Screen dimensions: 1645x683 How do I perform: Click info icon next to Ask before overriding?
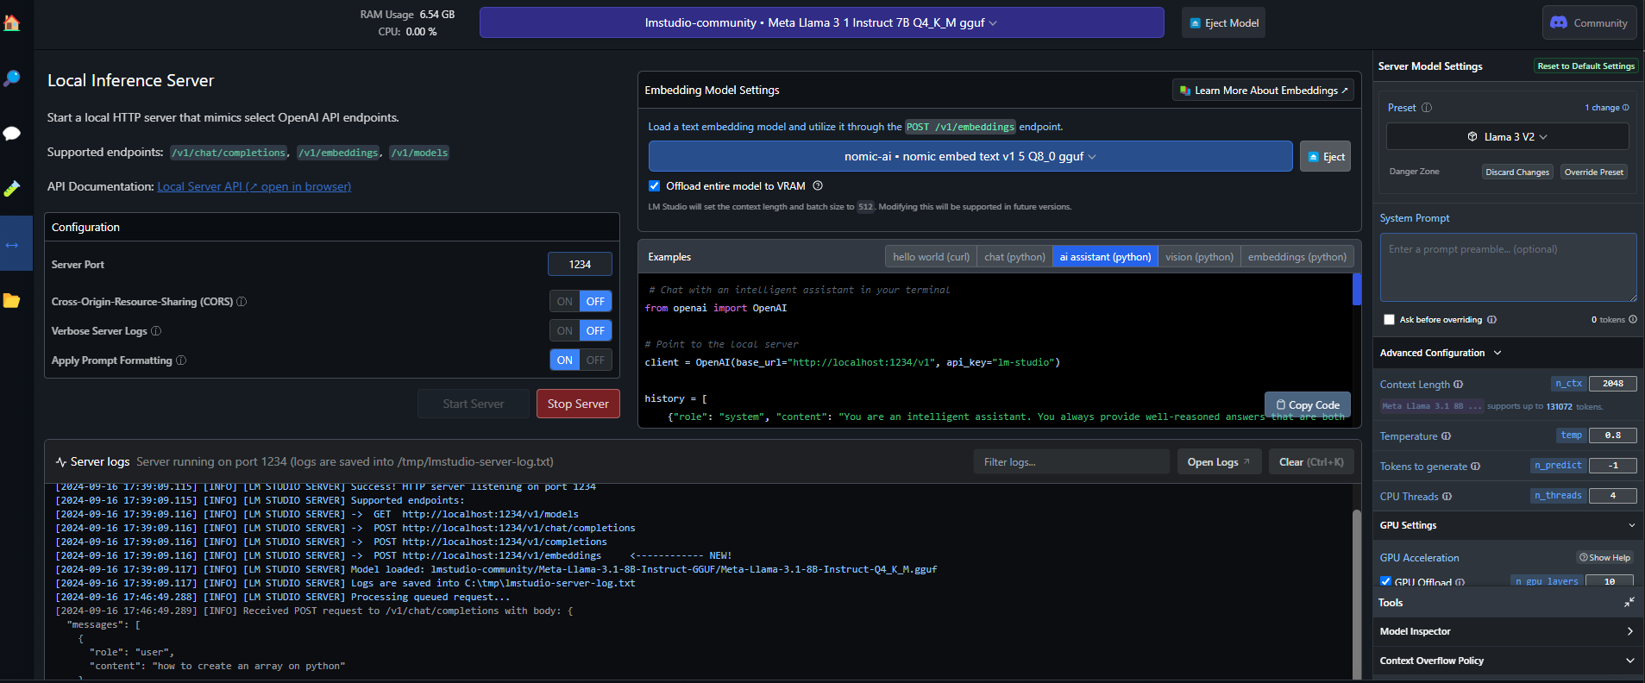coord(1491,320)
